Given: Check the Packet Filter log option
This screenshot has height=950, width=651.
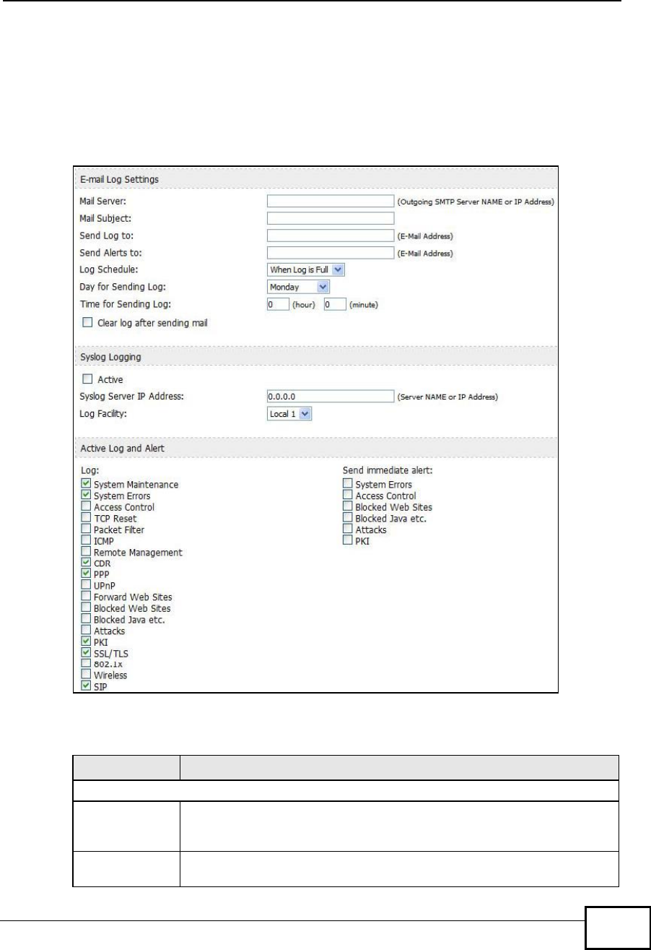Looking at the screenshot, I should click(87, 530).
